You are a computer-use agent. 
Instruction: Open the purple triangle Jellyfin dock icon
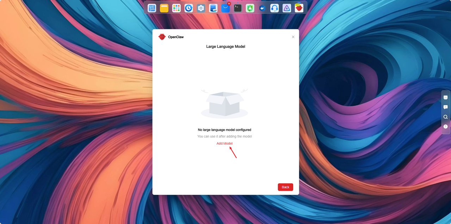tap(287, 8)
